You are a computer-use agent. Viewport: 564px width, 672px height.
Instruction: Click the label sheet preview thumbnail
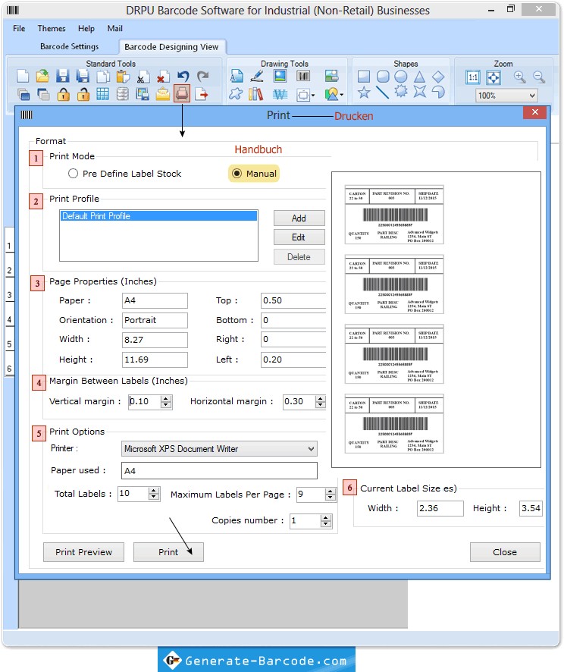pos(436,320)
